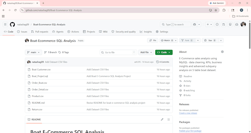Viewport: 251px width, 133px height.
Task: Edit About details with gear icon
Action: (x=222, y=52)
